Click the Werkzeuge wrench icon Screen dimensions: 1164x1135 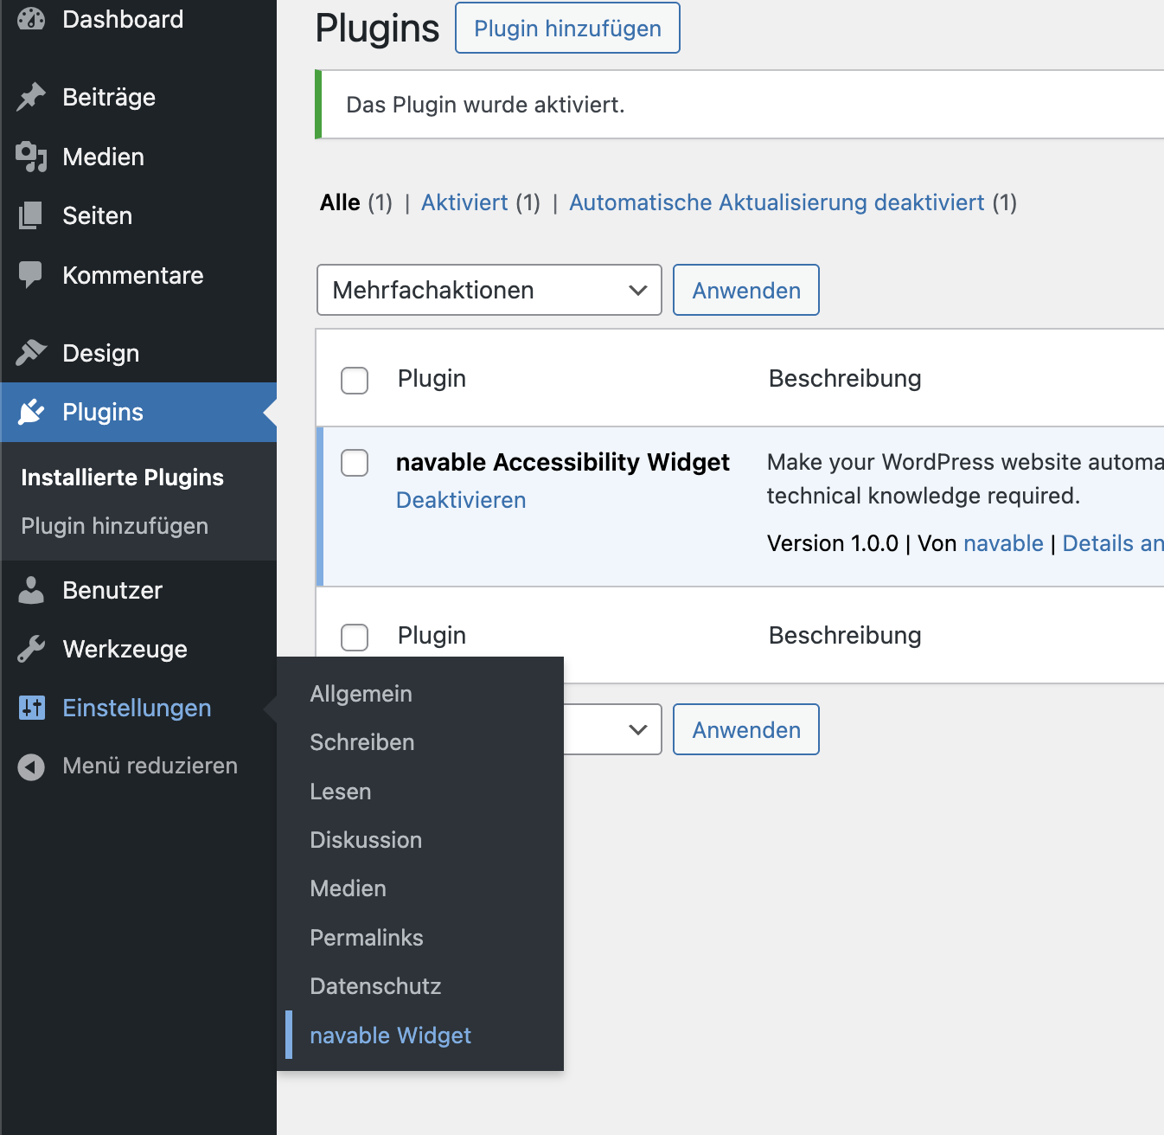point(31,649)
